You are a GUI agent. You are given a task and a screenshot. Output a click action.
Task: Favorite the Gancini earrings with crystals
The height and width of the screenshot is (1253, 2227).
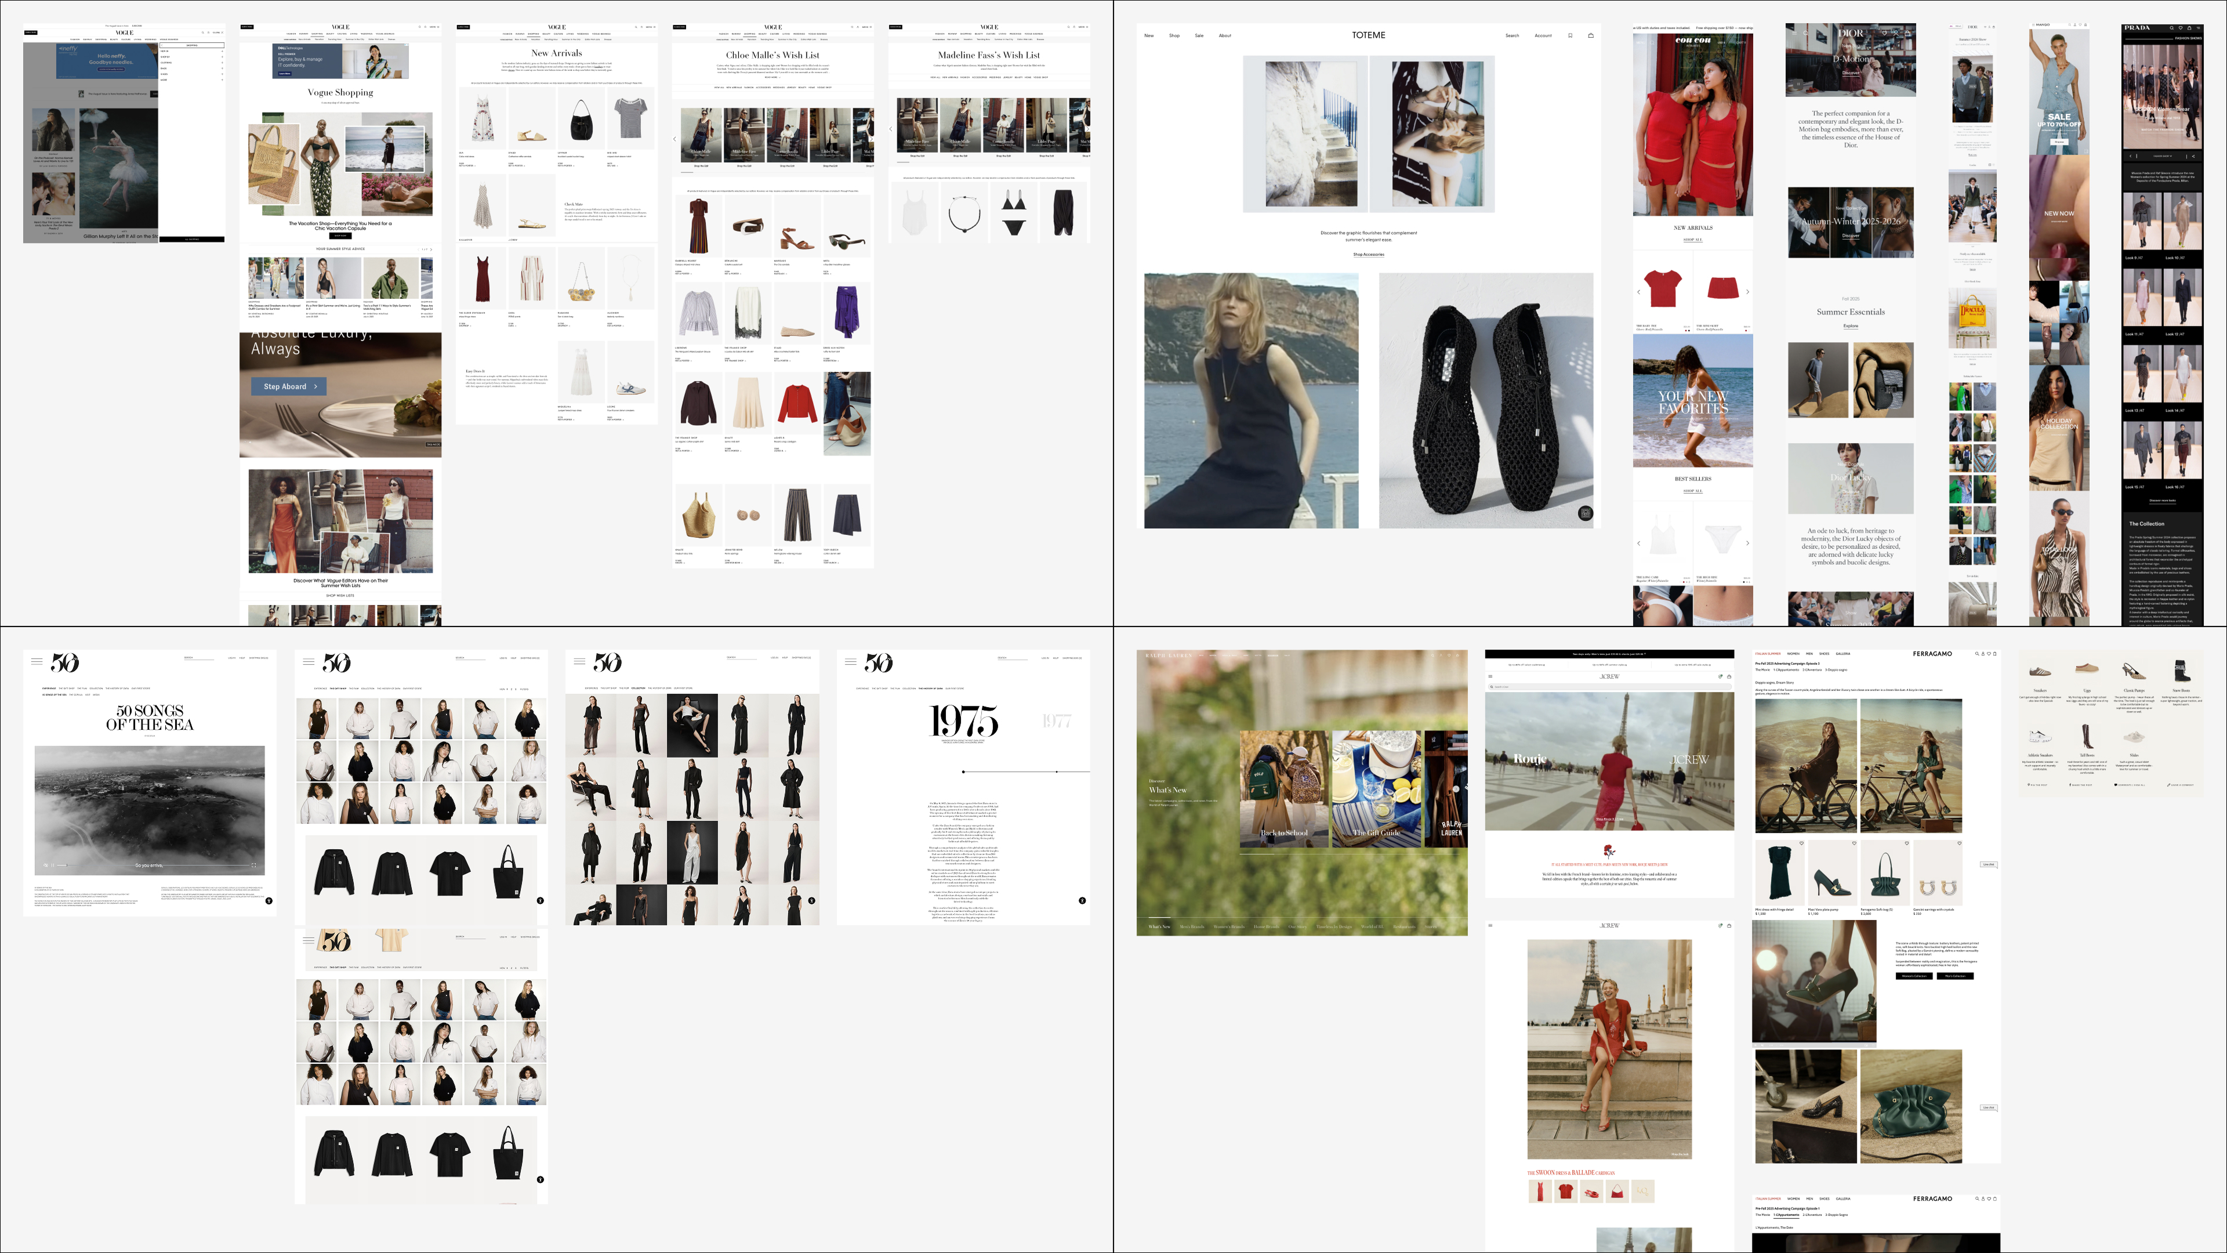click(x=1959, y=843)
